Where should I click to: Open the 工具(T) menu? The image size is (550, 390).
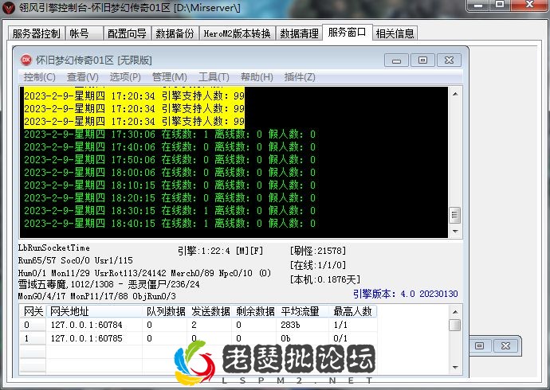[x=214, y=77]
